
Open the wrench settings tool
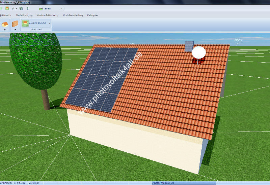[x=13, y=8]
